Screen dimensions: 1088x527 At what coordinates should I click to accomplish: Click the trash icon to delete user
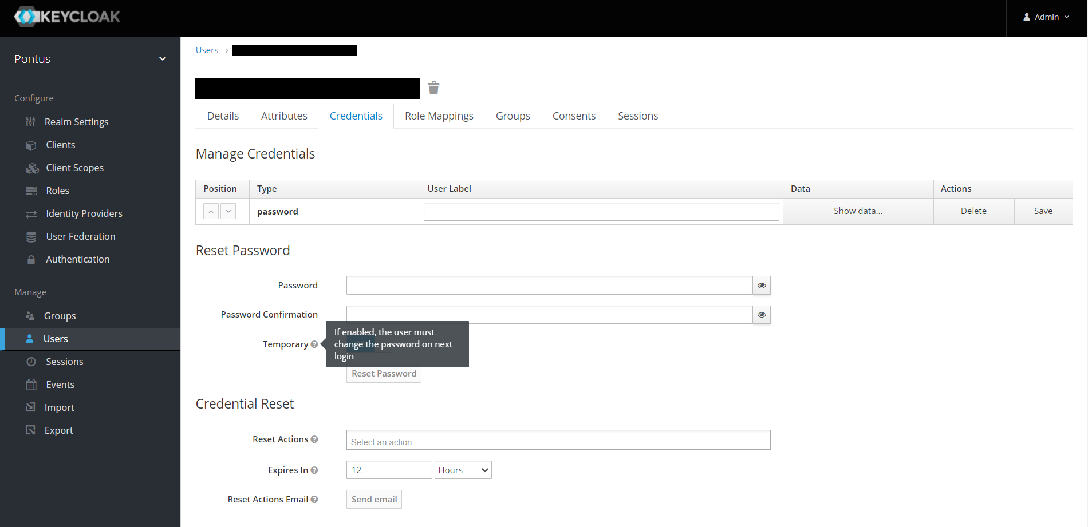click(x=434, y=88)
